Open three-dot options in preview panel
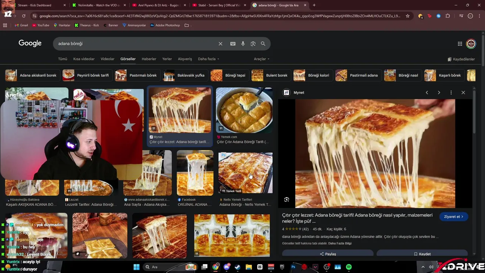The image size is (485, 273). pyautogui.click(x=451, y=93)
